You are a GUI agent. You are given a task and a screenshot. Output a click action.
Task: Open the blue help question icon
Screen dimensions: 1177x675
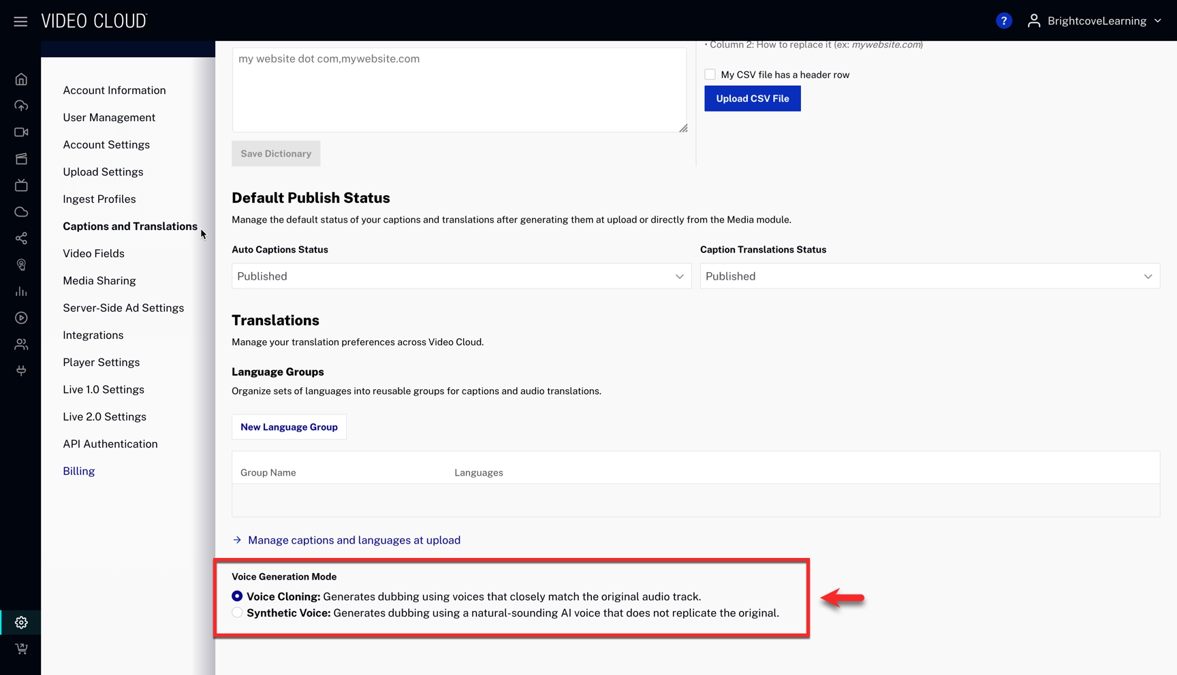pyautogui.click(x=1003, y=21)
